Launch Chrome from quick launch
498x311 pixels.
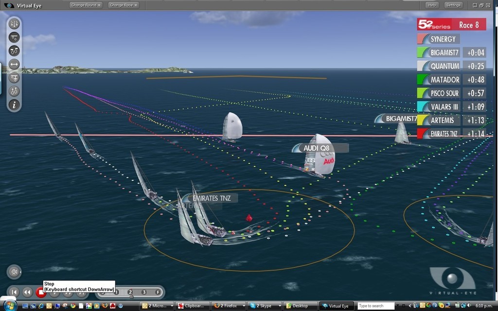(x=73, y=306)
